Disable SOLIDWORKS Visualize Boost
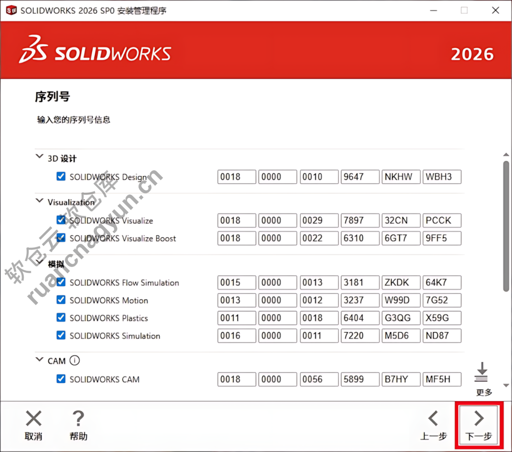The image size is (512, 452). tap(61, 238)
